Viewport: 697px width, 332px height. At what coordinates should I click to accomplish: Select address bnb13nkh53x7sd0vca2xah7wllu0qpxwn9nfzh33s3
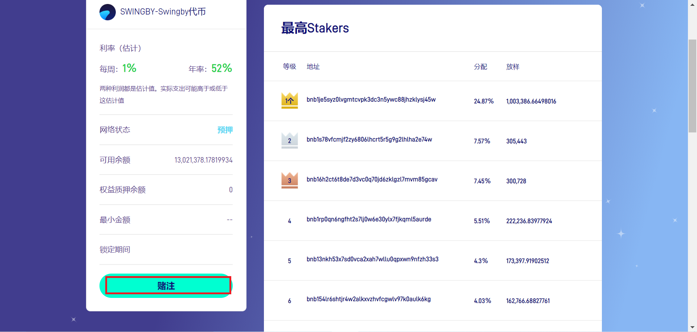(372, 259)
